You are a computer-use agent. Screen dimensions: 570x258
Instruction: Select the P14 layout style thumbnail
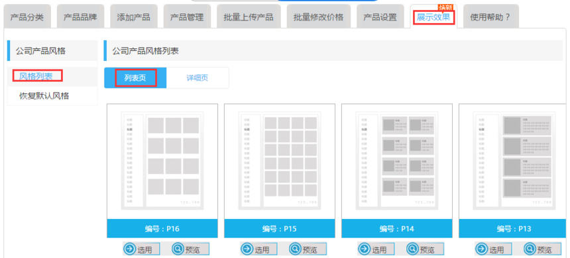[396, 162]
